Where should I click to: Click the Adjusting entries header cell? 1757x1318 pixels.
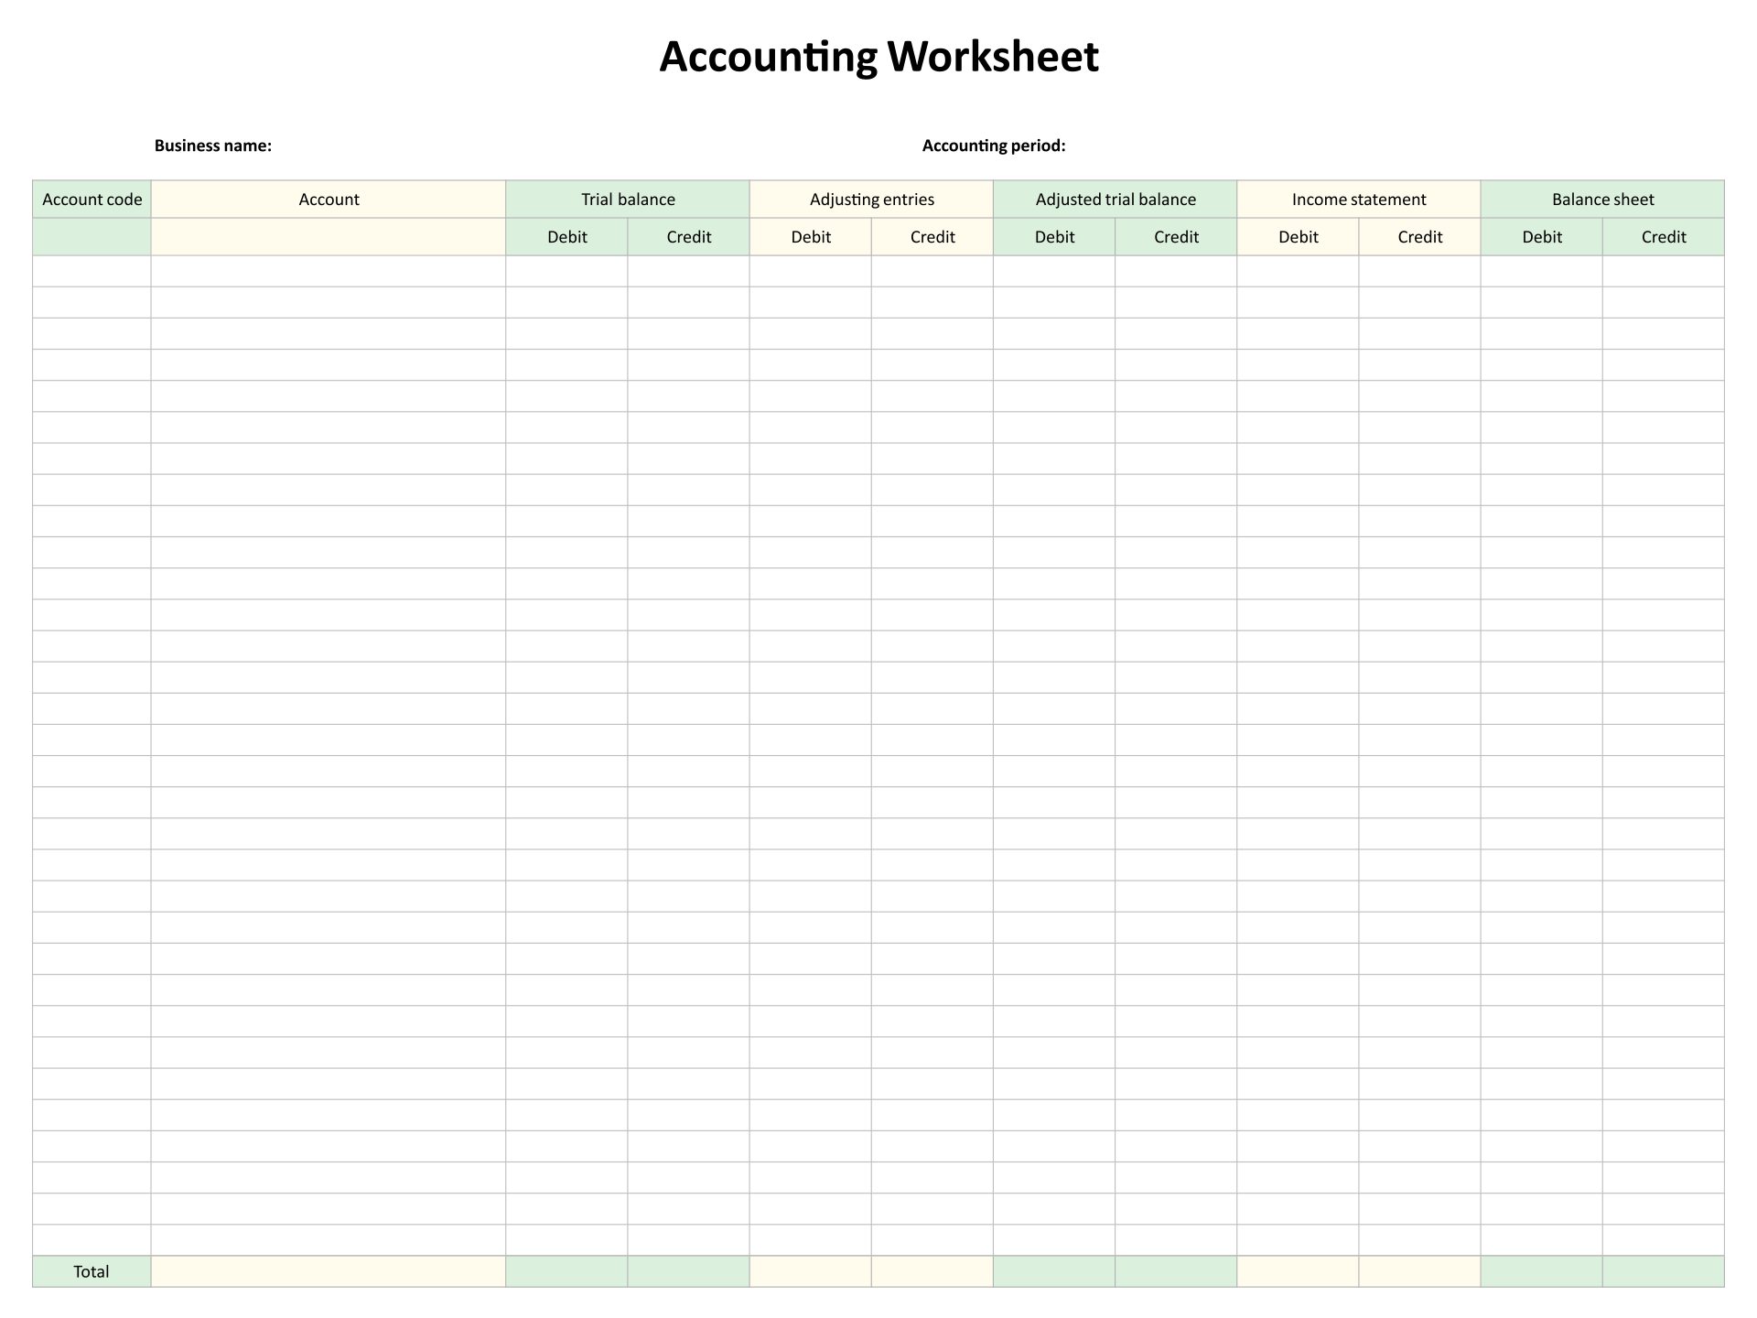click(871, 200)
